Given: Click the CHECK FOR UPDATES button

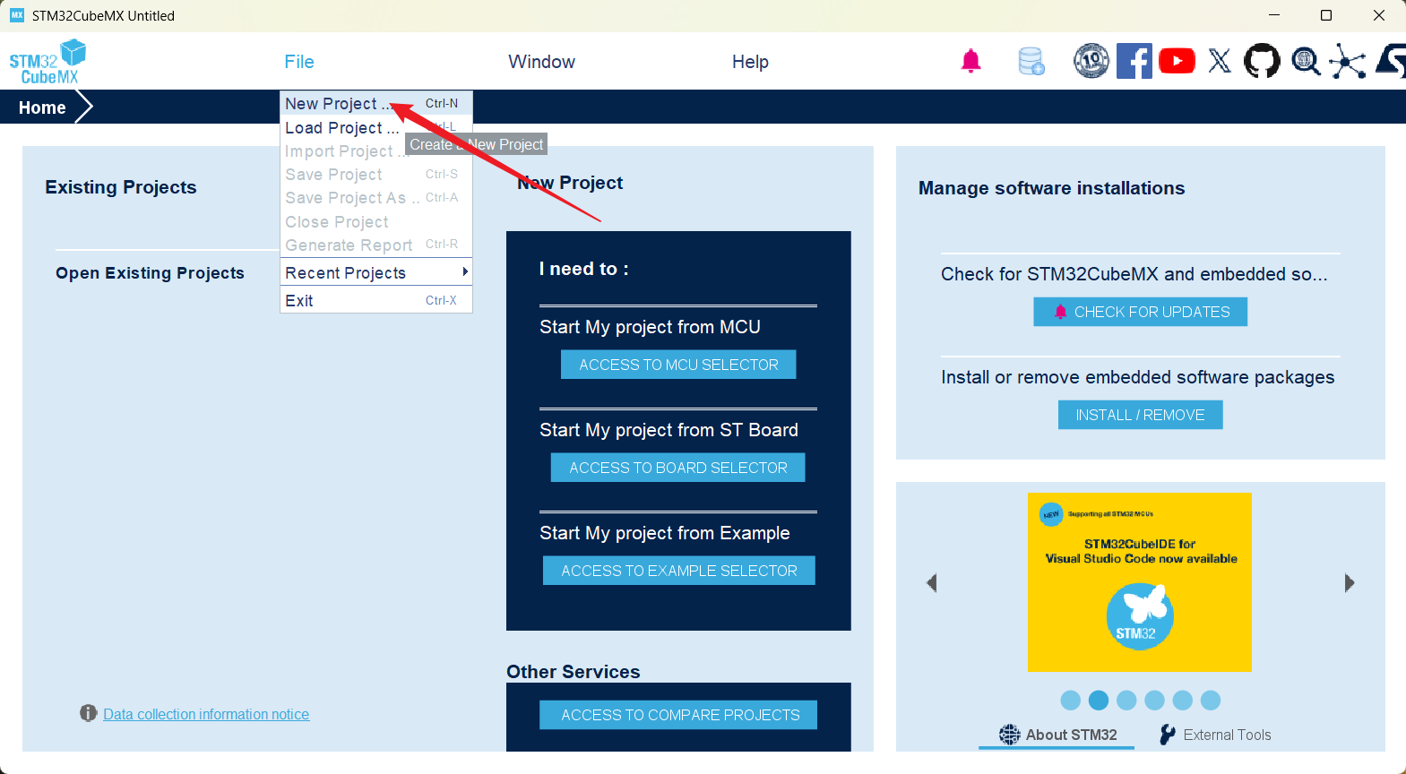Looking at the screenshot, I should tap(1140, 312).
